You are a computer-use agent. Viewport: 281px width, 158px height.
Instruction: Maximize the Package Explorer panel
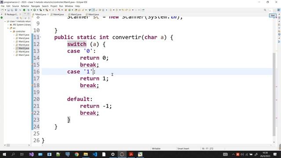tap(29, 14)
